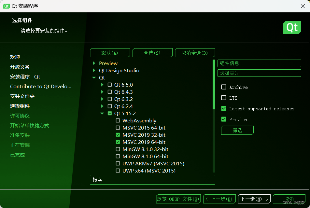Enable the Archive category checkbox
The width and height of the screenshot is (310, 208).
[224, 87]
